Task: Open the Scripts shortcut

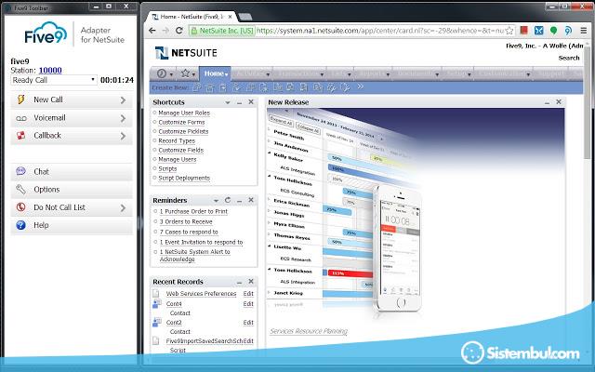Action: (x=167, y=168)
